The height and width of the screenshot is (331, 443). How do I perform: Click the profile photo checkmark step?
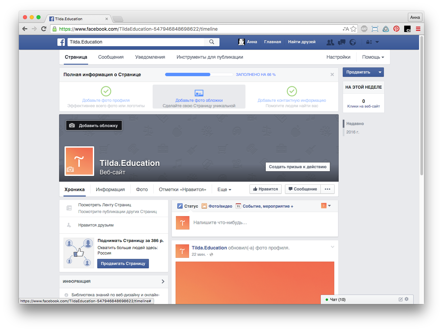click(106, 91)
